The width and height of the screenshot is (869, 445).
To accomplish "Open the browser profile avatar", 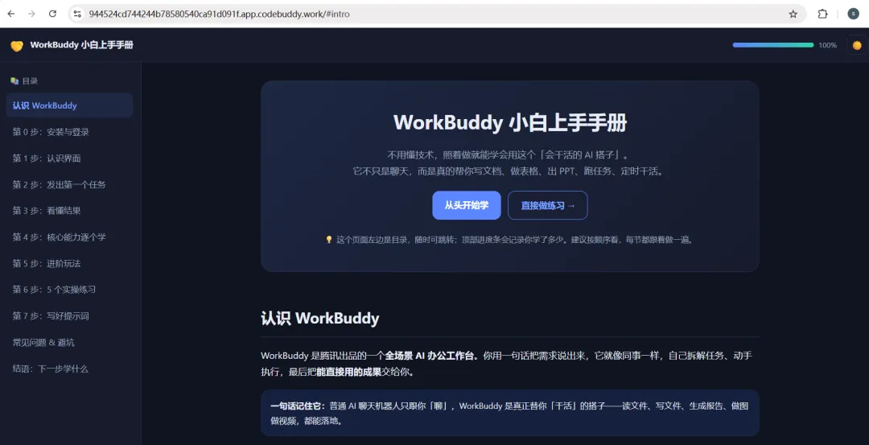I will pos(853,14).
